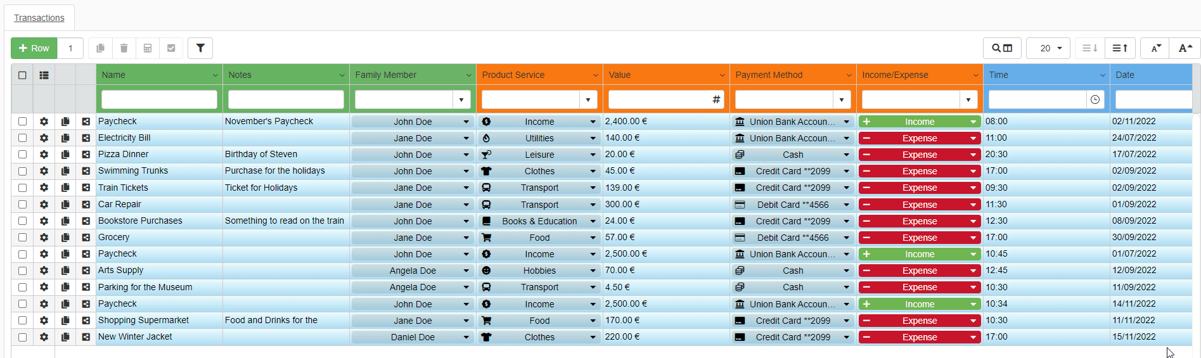Click the filter funnel icon in toolbar

pos(200,48)
